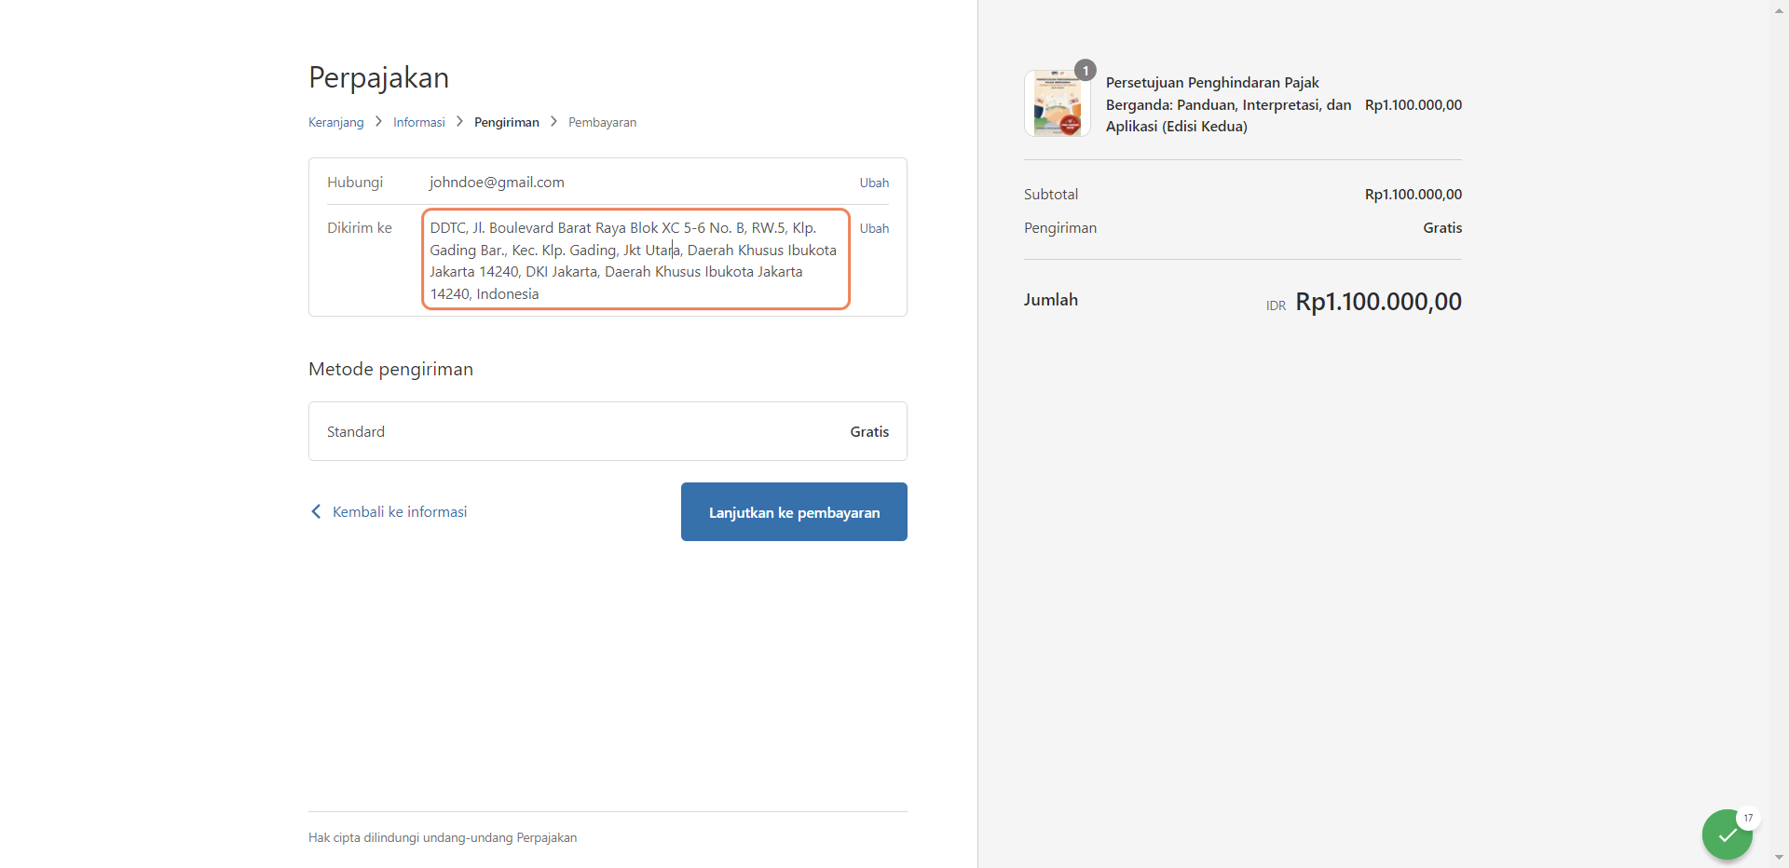Viewport: 1789px width, 868px height.
Task: Click the product title Persetujuan Penghindaran Pajak Berganda
Action: tap(1228, 104)
